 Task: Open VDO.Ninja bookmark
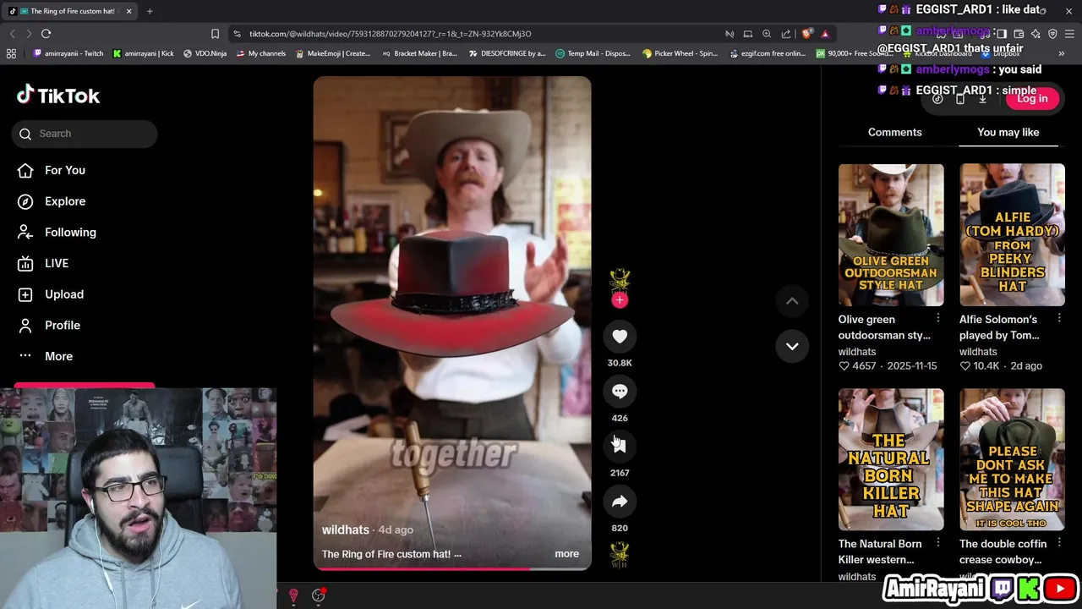click(205, 53)
